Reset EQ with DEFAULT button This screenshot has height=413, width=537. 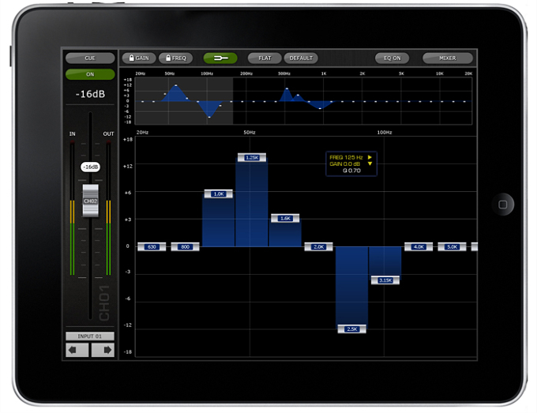point(301,58)
